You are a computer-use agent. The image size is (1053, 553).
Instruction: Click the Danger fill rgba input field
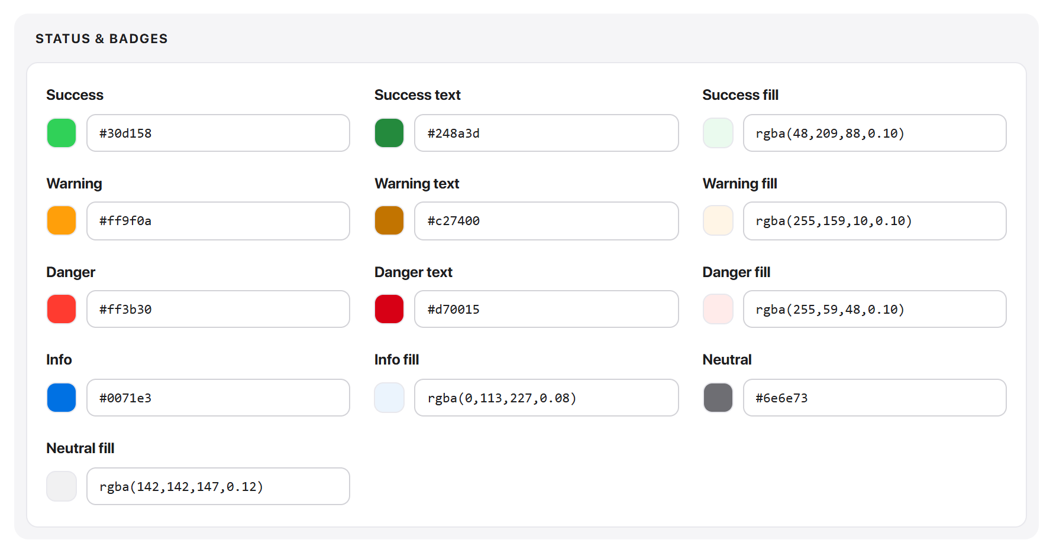pyautogui.click(x=875, y=309)
